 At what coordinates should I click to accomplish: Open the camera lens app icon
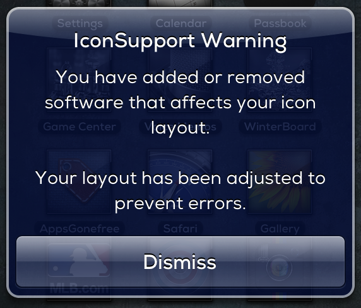[280, 269]
